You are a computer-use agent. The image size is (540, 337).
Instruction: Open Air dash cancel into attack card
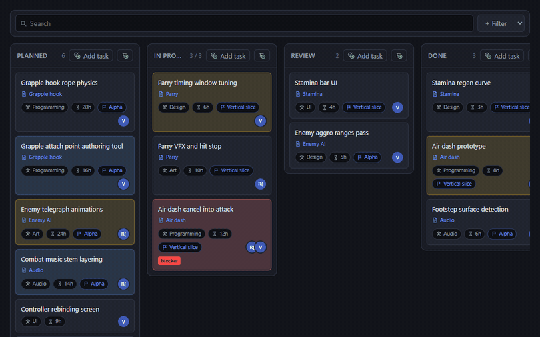(x=212, y=235)
